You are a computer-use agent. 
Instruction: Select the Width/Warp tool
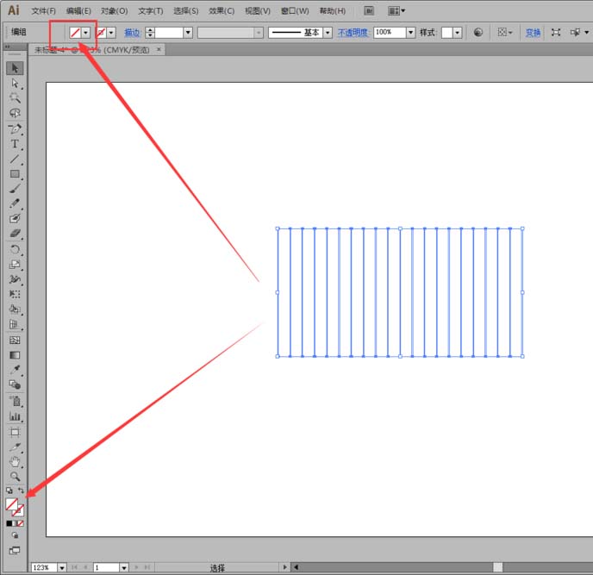[15, 279]
